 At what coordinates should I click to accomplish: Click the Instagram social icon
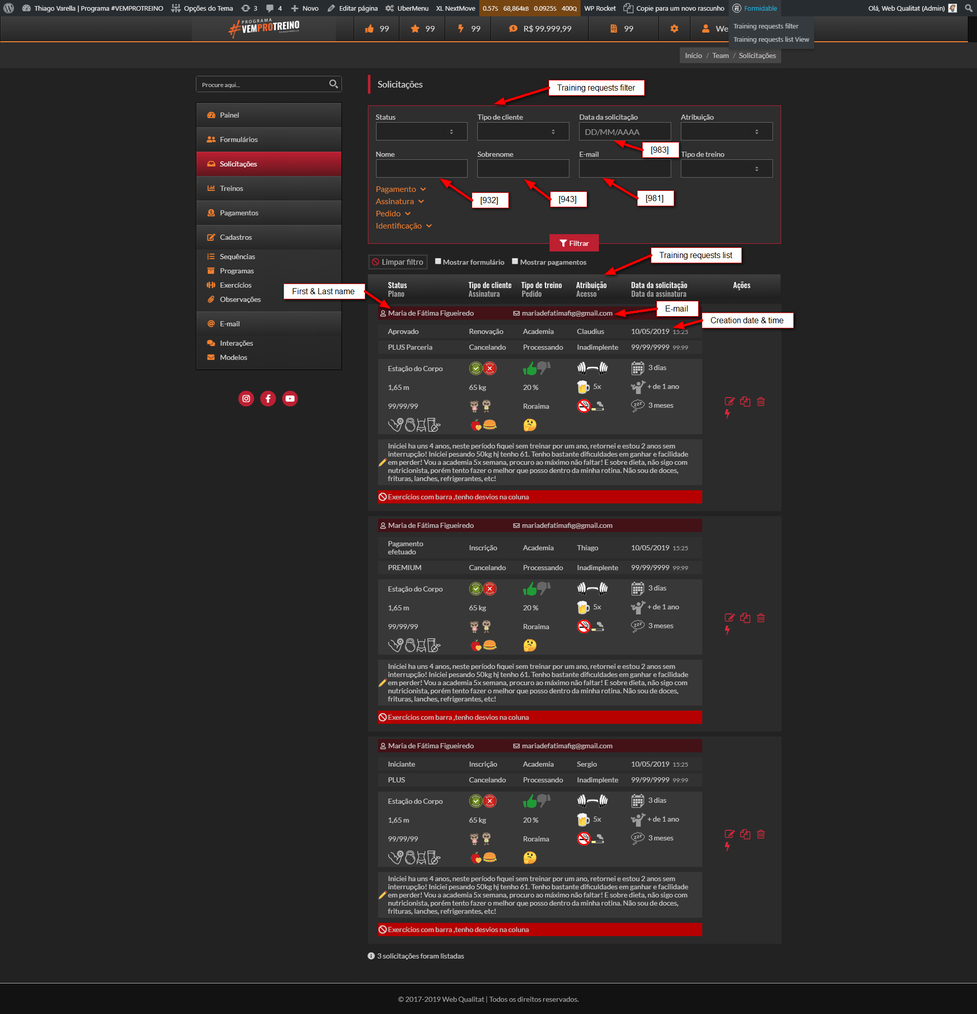click(x=246, y=399)
